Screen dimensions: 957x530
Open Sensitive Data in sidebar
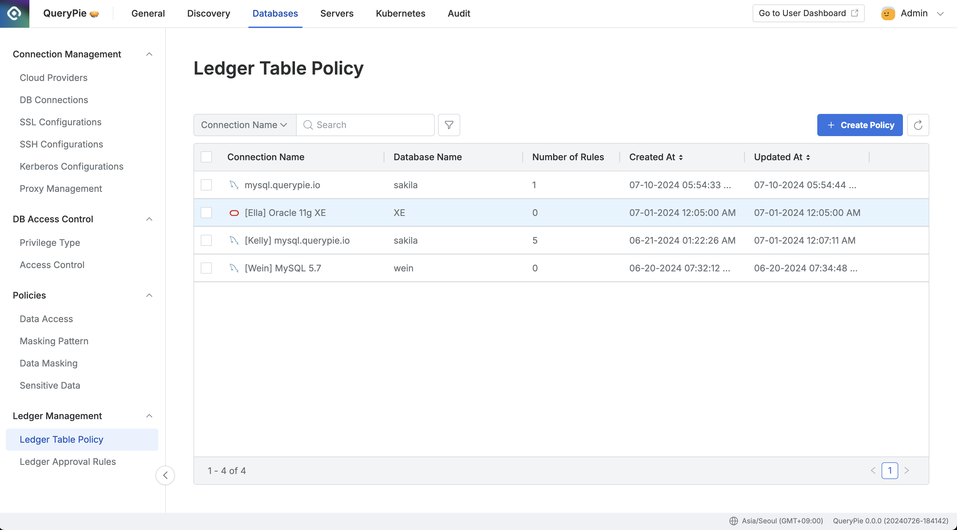click(x=50, y=385)
